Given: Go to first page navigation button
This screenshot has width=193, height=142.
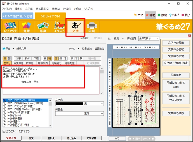Looking at the screenshot, I should pos(130,139).
